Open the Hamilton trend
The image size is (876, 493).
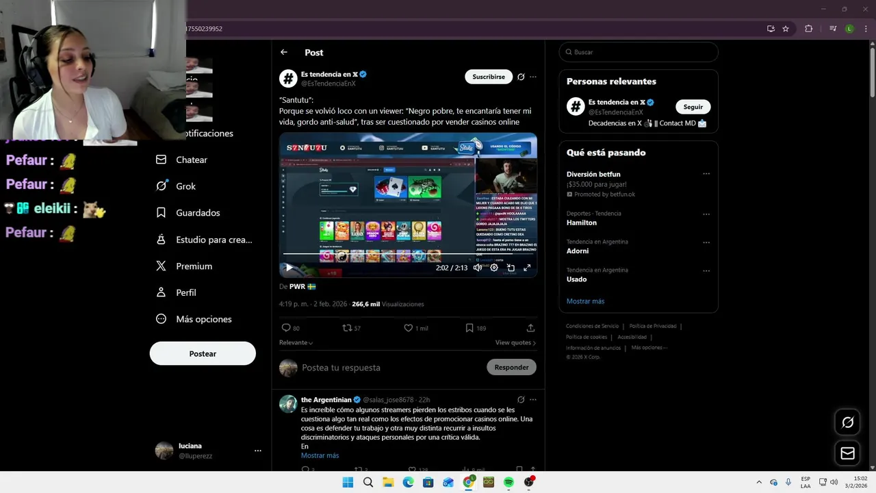point(582,223)
